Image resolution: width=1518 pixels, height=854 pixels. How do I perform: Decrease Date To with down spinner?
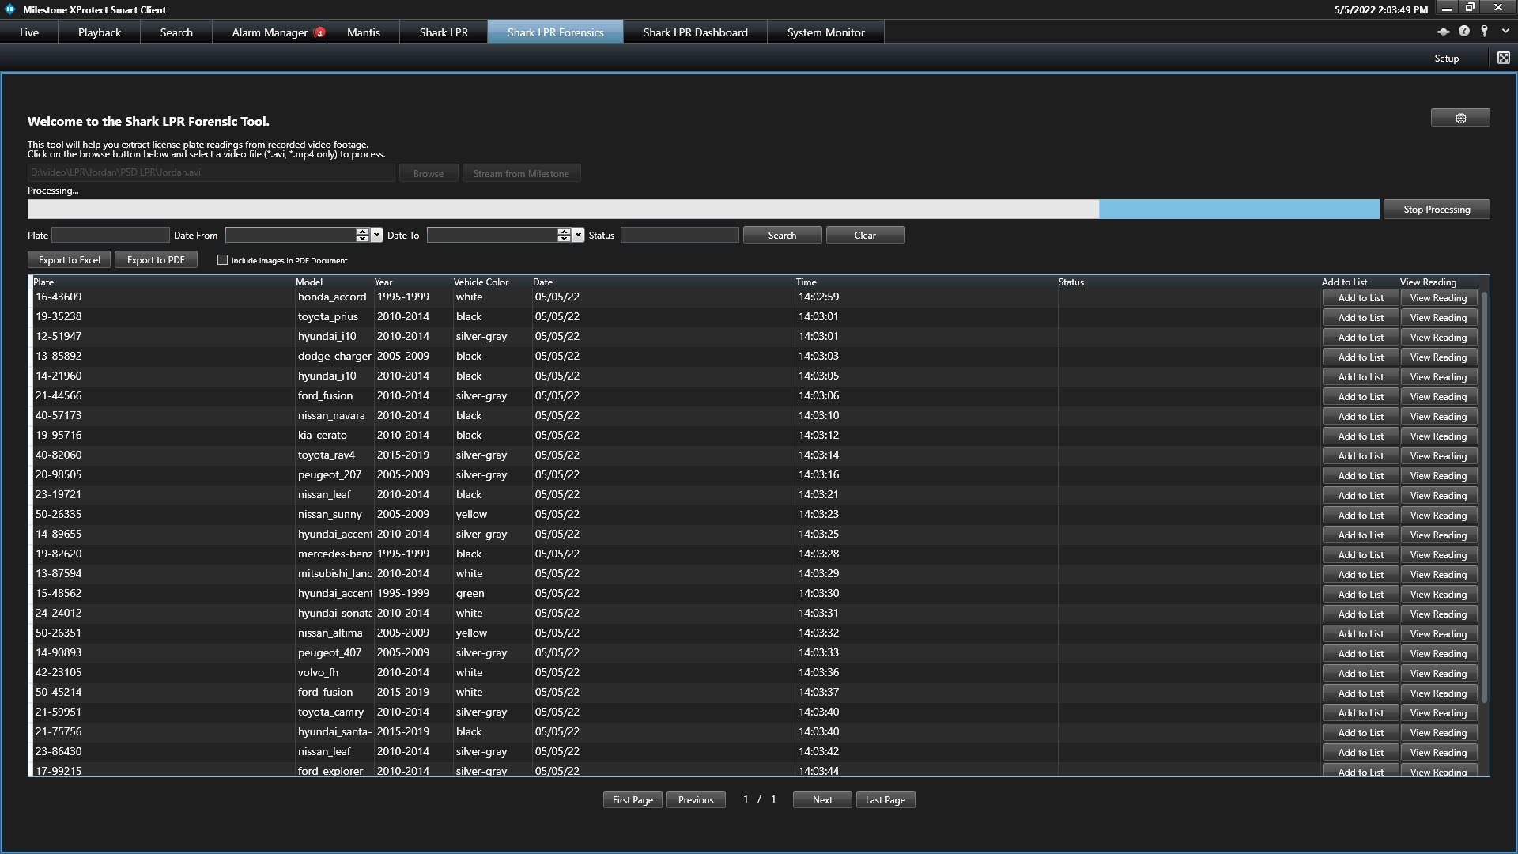(x=564, y=238)
